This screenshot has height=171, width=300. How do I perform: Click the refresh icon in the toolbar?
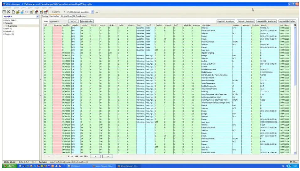[x=4, y=12]
